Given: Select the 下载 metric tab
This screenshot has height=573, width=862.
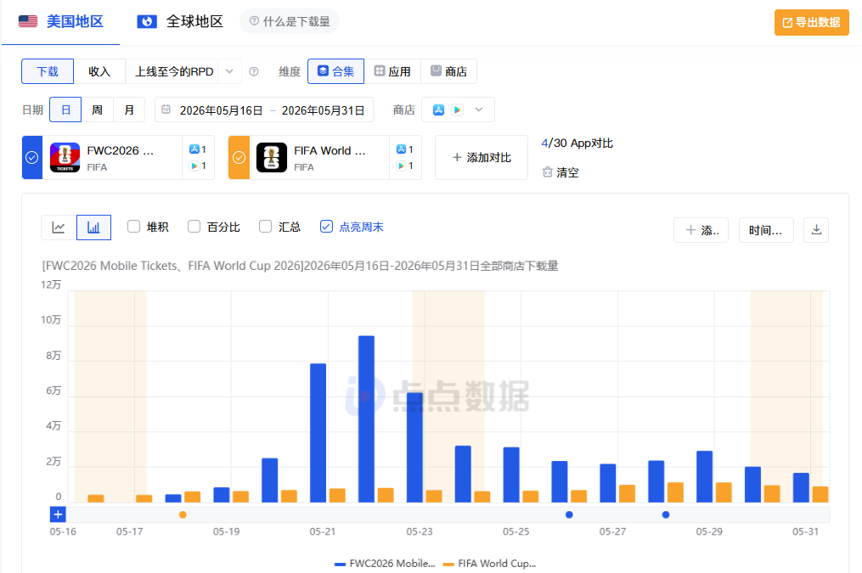Looking at the screenshot, I should [48, 71].
